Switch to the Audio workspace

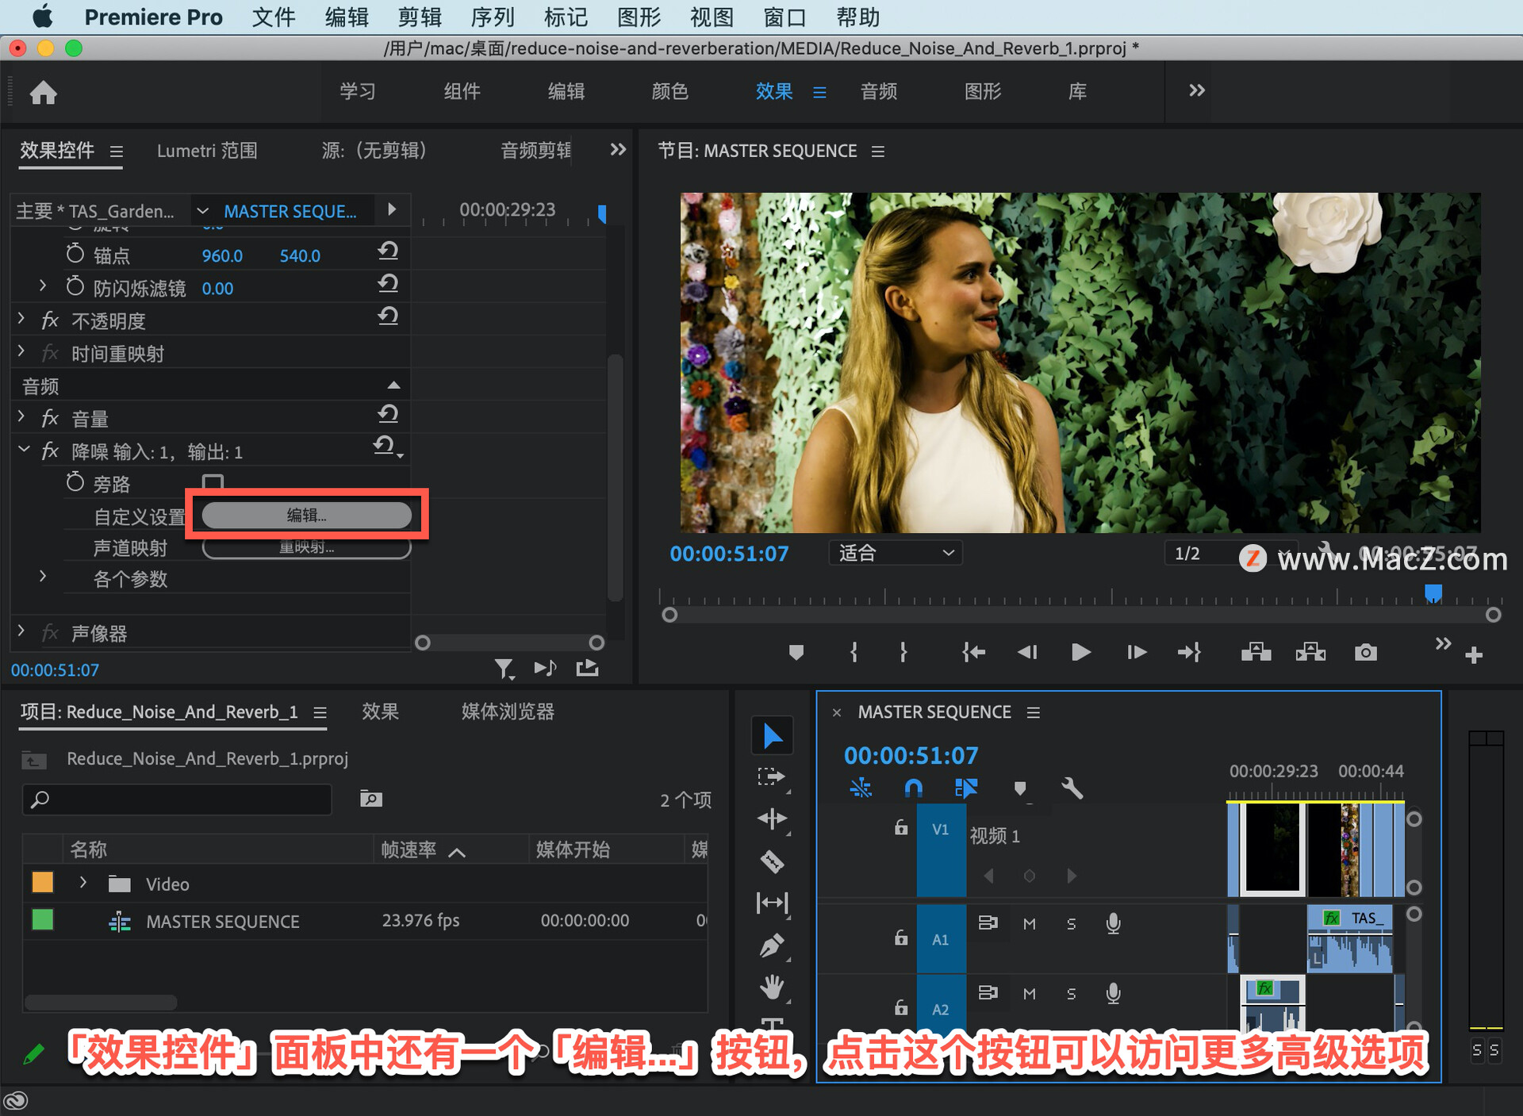(x=879, y=91)
